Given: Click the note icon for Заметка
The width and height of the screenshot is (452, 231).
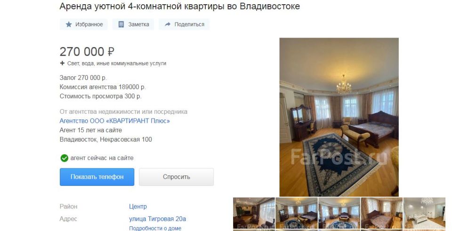Looking at the screenshot, I should point(121,24).
